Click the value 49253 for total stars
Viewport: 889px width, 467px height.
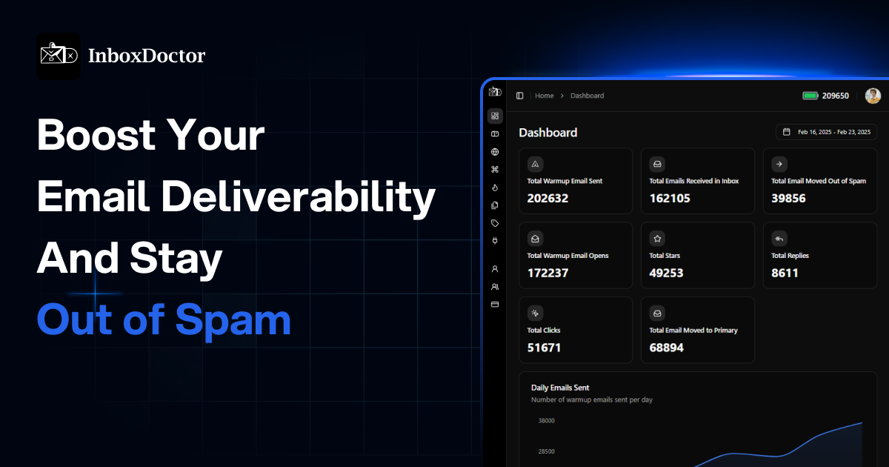point(666,273)
